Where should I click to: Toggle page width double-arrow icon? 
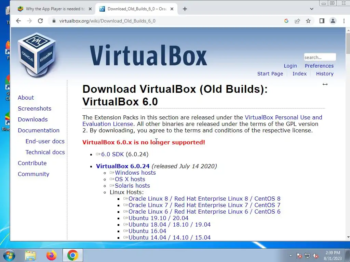[x=325, y=84]
